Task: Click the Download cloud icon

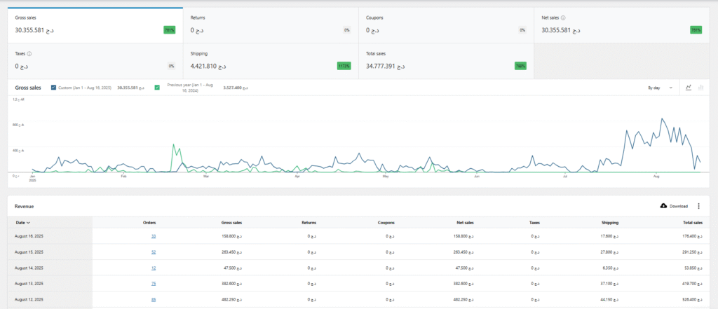Action: [x=664, y=206]
